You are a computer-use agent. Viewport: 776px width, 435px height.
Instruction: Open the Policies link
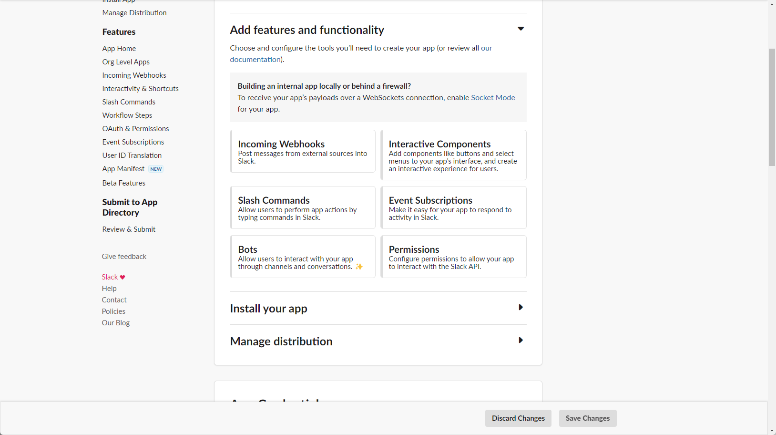[113, 311]
